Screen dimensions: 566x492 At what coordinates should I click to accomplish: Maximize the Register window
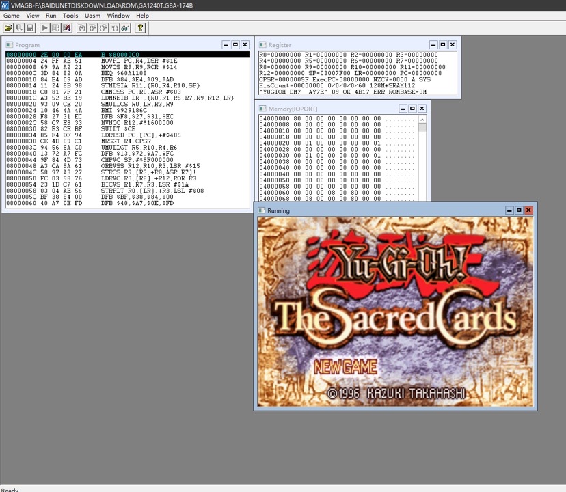coord(443,45)
